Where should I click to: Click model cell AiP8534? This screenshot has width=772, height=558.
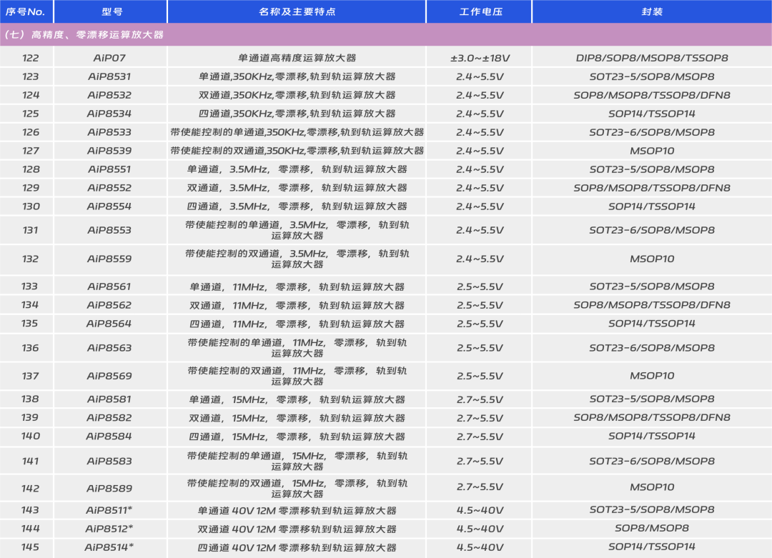109,114
